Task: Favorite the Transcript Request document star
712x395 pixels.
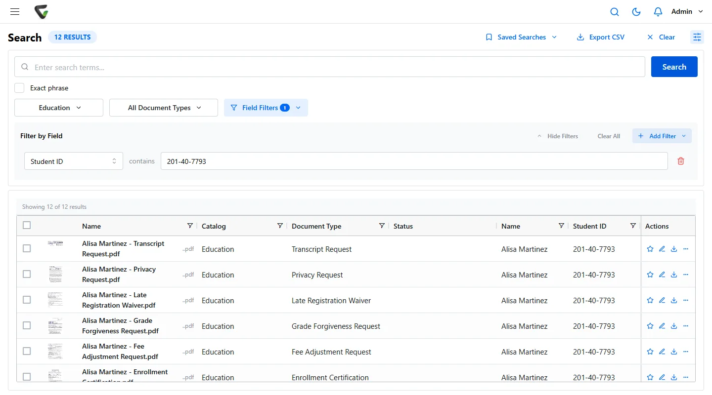Action: click(650, 249)
